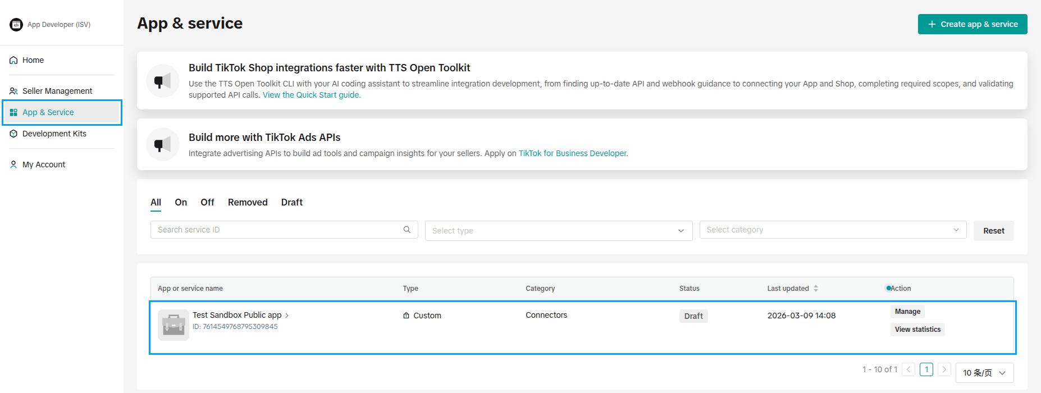Click the App & Service grid icon
This screenshot has height=393, width=1041.
(13, 112)
